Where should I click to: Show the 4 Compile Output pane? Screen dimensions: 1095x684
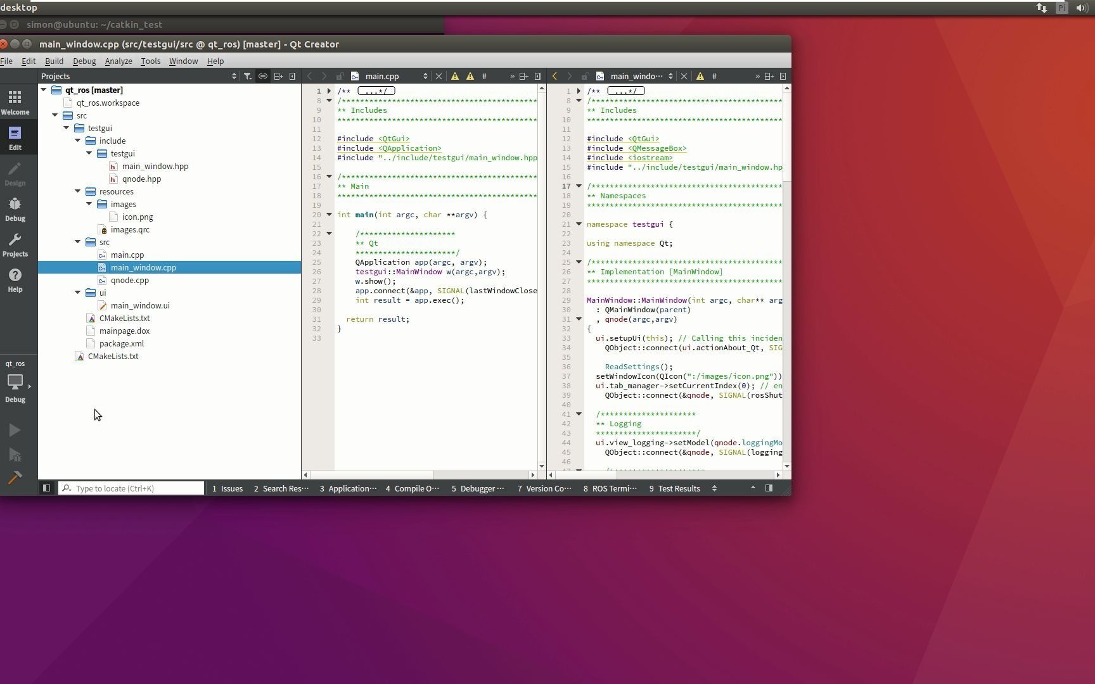click(x=413, y=488)
